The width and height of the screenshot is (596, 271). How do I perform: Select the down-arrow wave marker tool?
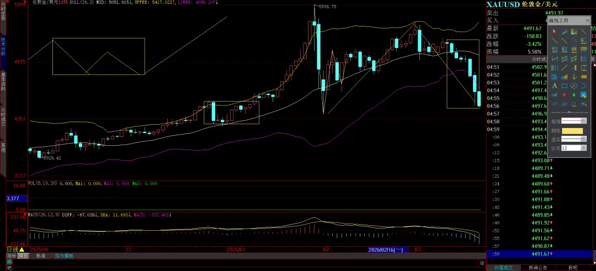coord(574,77)
